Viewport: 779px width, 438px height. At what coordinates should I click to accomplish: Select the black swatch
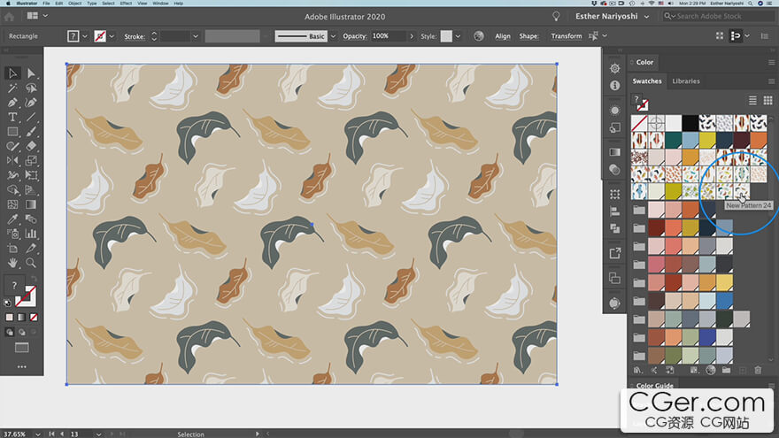pos(690,123)
